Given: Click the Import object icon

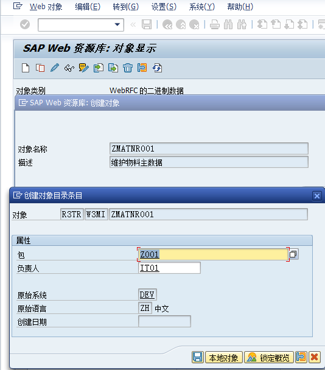Looking at the screenshot, I should point(99,68).
